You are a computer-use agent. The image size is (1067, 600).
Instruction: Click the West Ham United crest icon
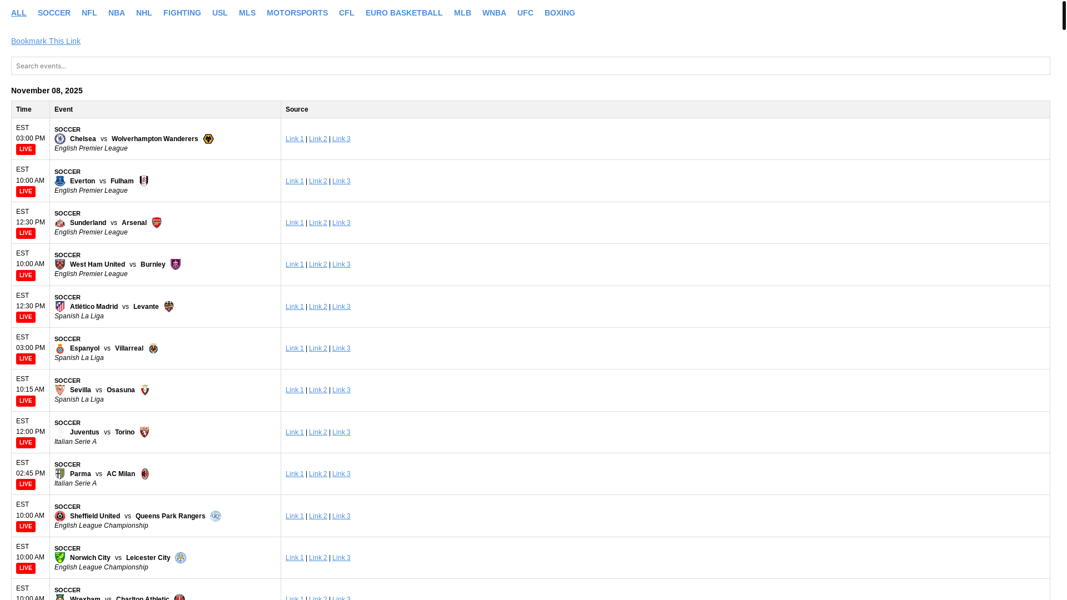60,264
